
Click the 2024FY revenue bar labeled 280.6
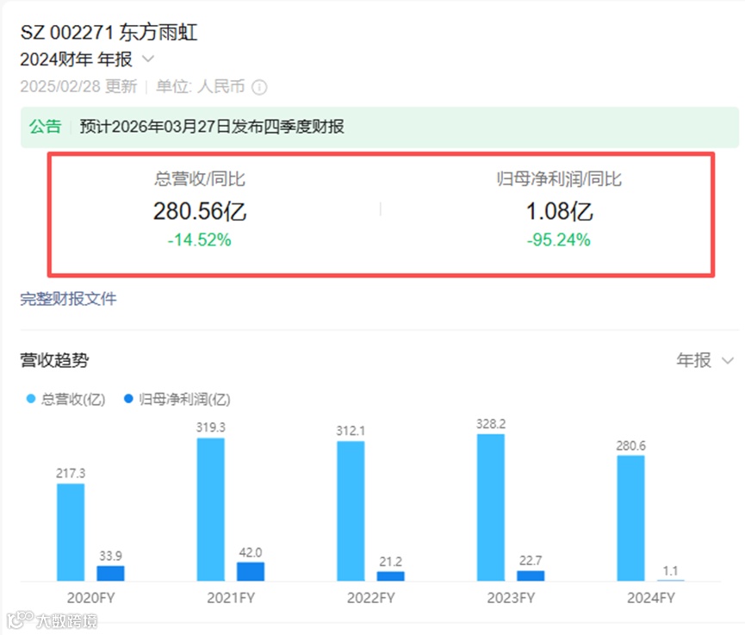[x=631, y=518]
